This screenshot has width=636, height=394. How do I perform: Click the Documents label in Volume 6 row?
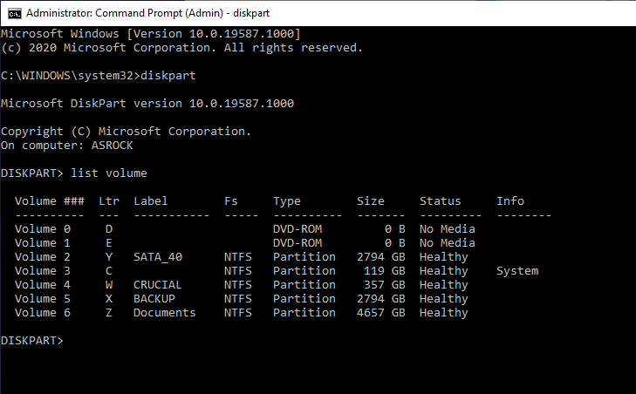[x=164, y=313]
